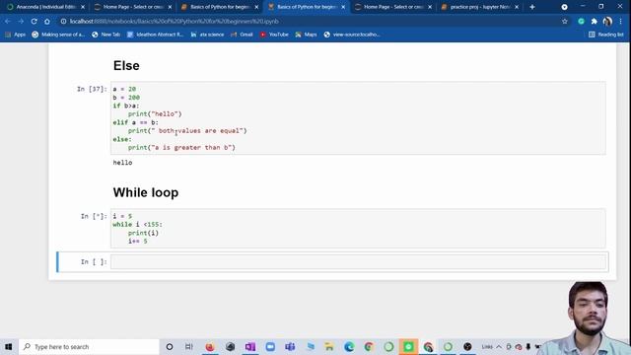Click the 'In [37]:' cell prompt
The image size is (631, 355).
[92, 89]
